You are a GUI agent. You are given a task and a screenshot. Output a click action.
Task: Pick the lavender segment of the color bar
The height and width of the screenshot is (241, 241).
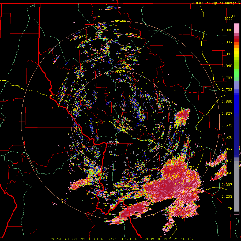pyautogui.click(x=236, y=85)
